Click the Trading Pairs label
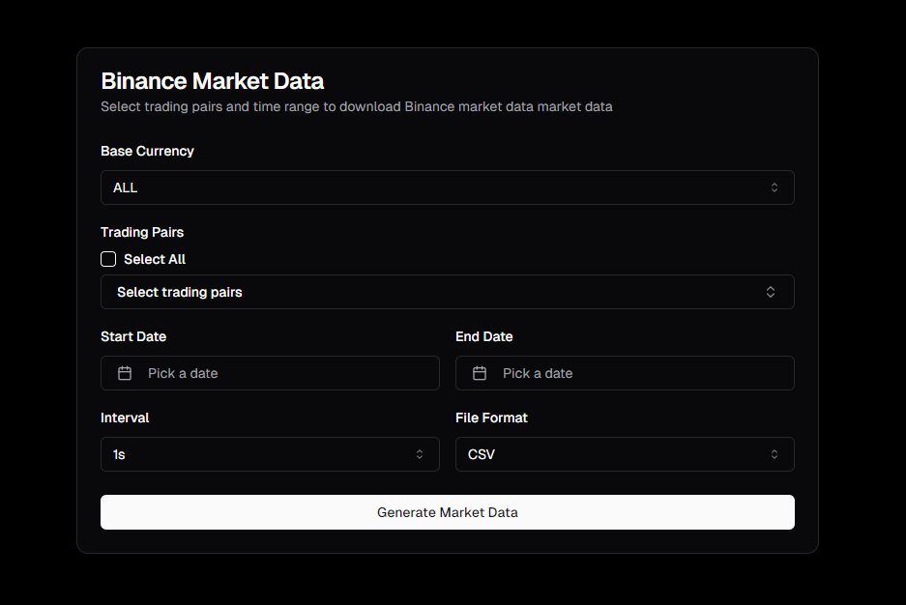Screen dimensions: 906x605 coord(142,232)
